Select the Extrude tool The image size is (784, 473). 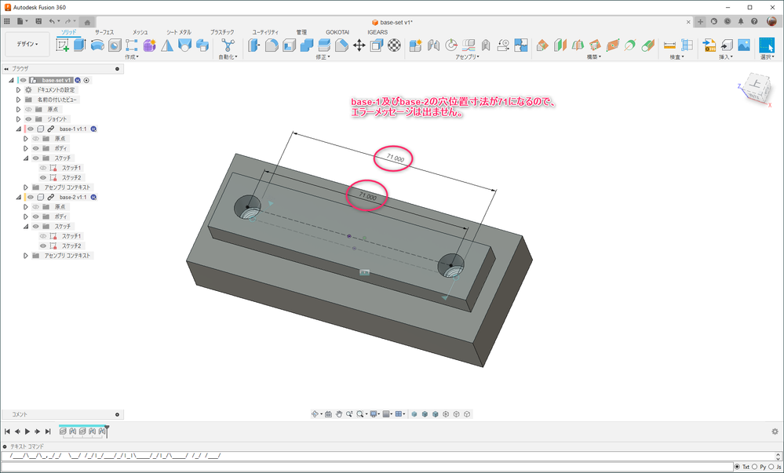(79, 45)
